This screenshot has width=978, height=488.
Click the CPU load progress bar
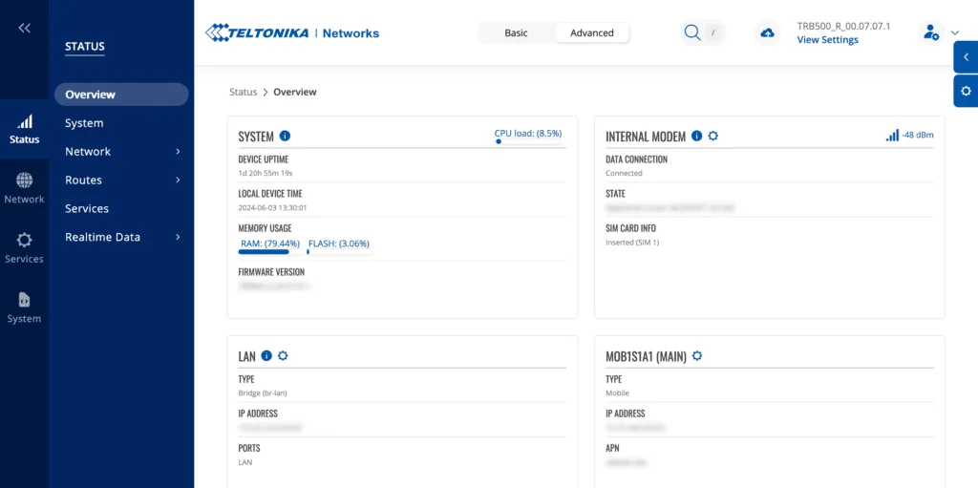[527, 141]
